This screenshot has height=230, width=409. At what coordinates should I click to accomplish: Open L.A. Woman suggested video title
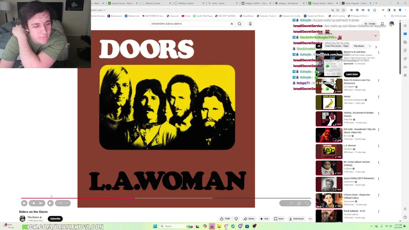click(x=350, y=146)
